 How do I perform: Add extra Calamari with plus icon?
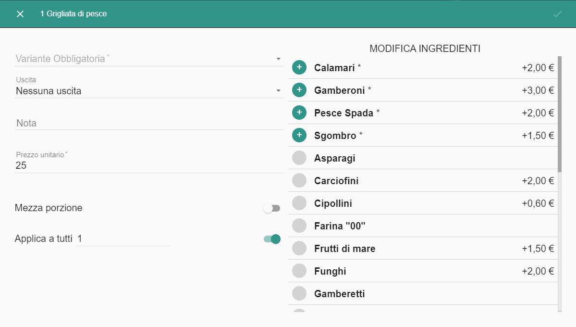(x=299, y=67)
